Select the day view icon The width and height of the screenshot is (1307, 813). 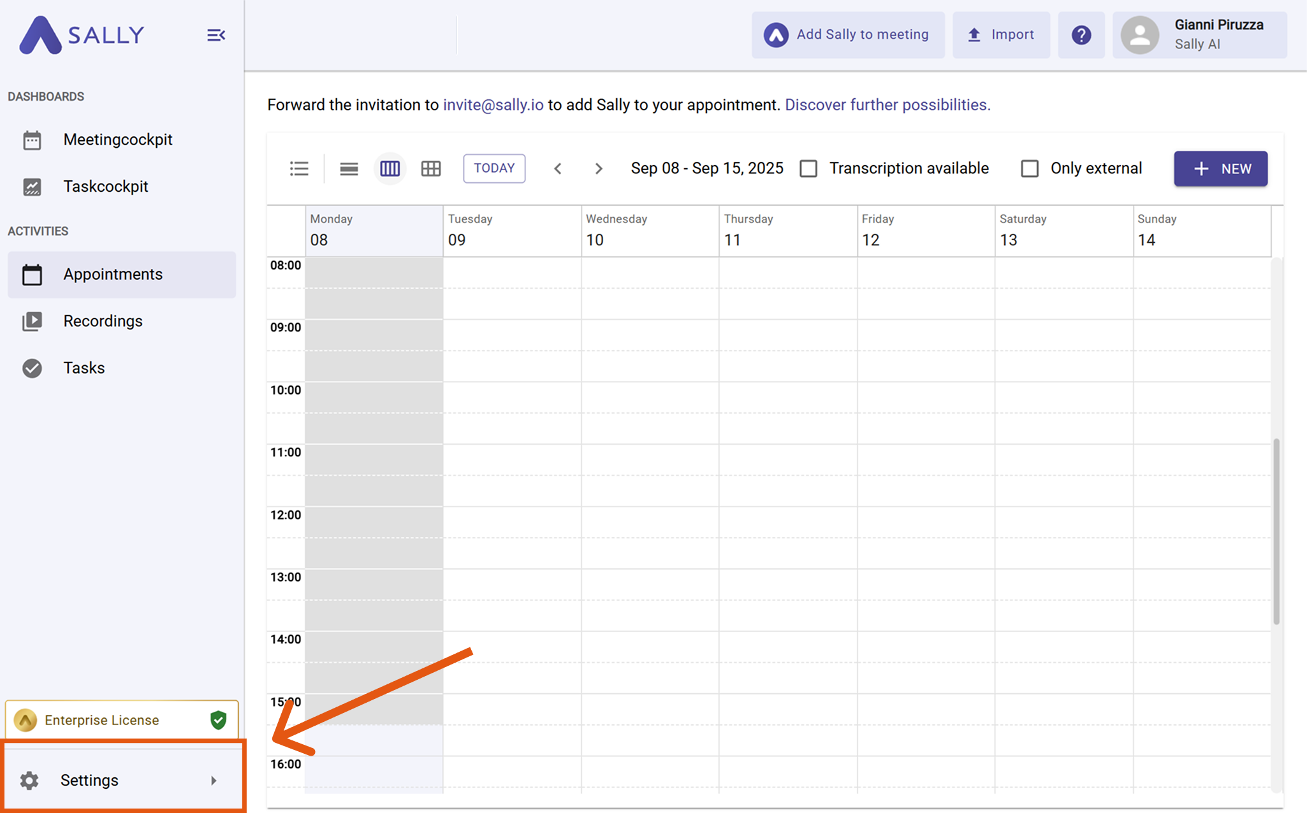click(x=349, y=169)
